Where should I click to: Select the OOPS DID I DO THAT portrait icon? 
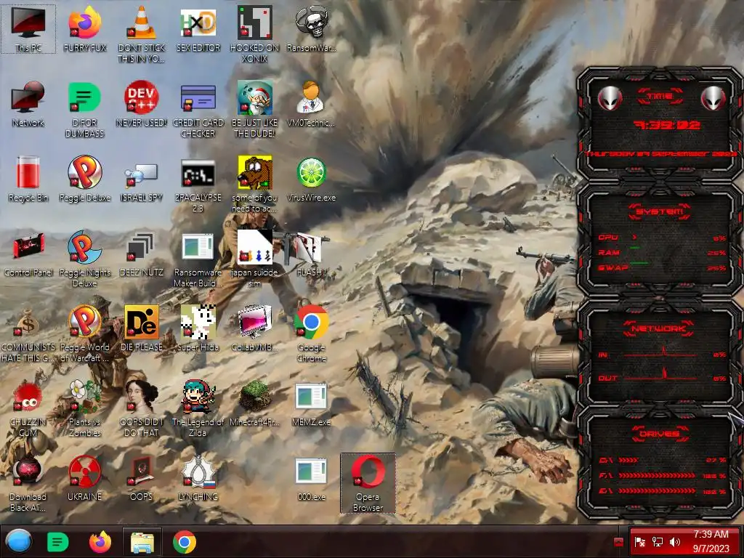tap(142, 408)
